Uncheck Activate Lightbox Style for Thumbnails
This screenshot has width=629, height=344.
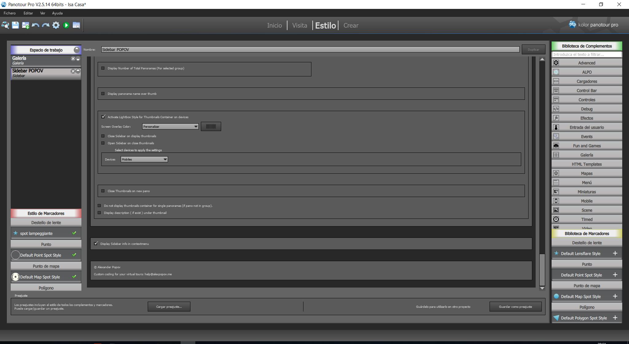pos(103,117)
